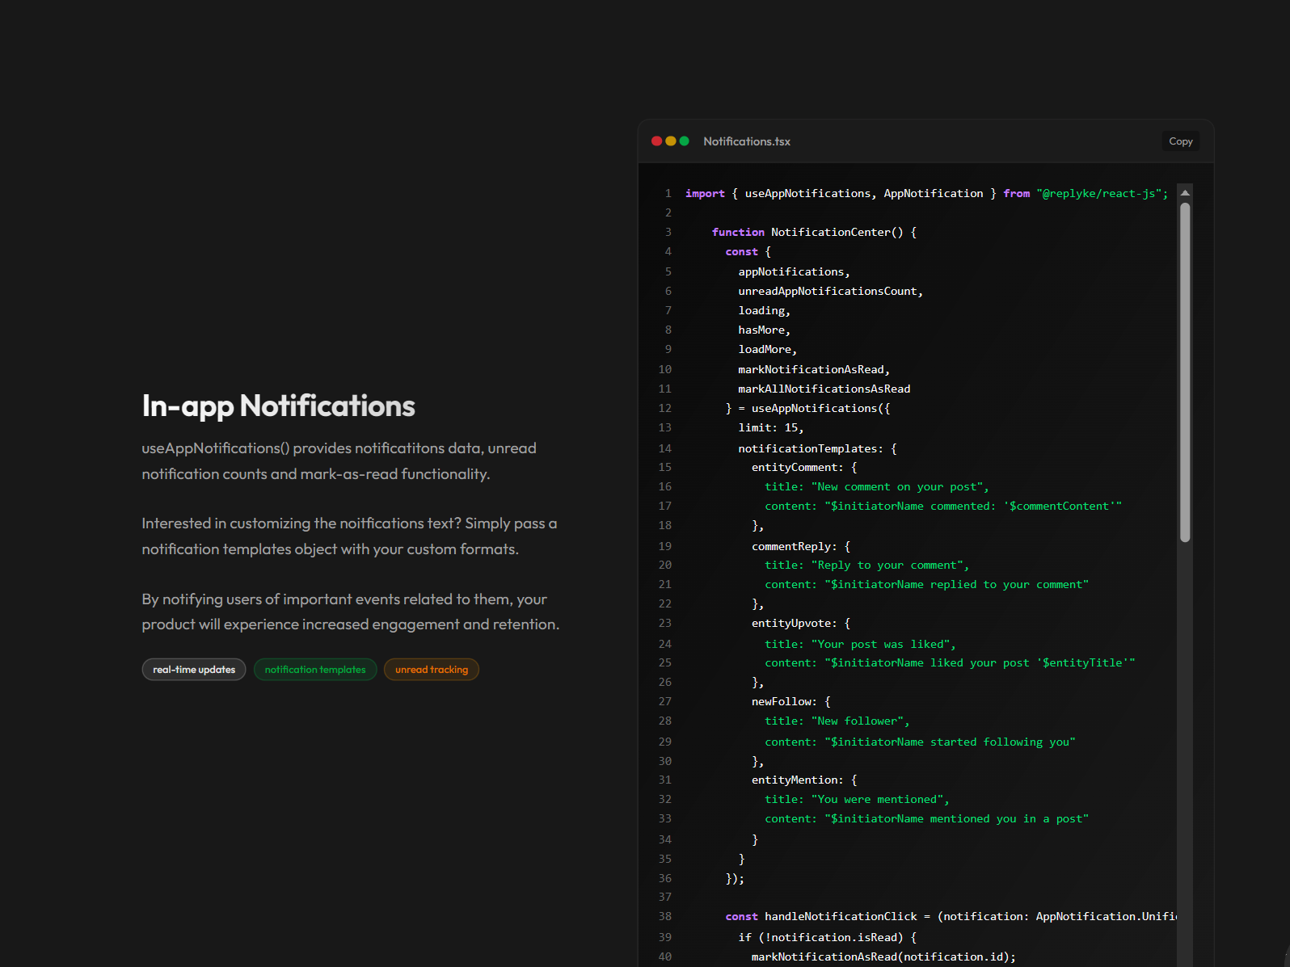Click the 'function NotificationCenter()' code line
The height and width of the screenshot is (967, 1290).
(x=814, y=233)
